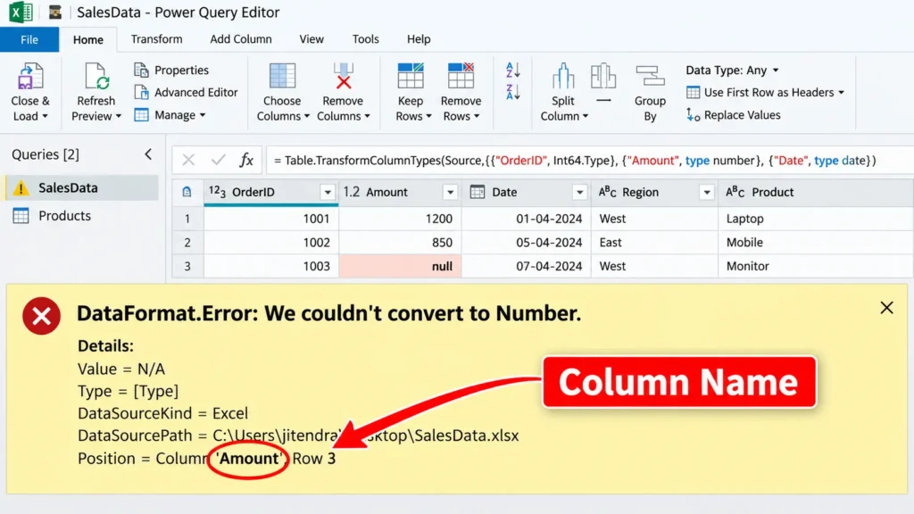Image resolution: width=914 pixels, height=514 pixels.
Task: Confirm the formula with the checkmark
Action: coord(218,160)
